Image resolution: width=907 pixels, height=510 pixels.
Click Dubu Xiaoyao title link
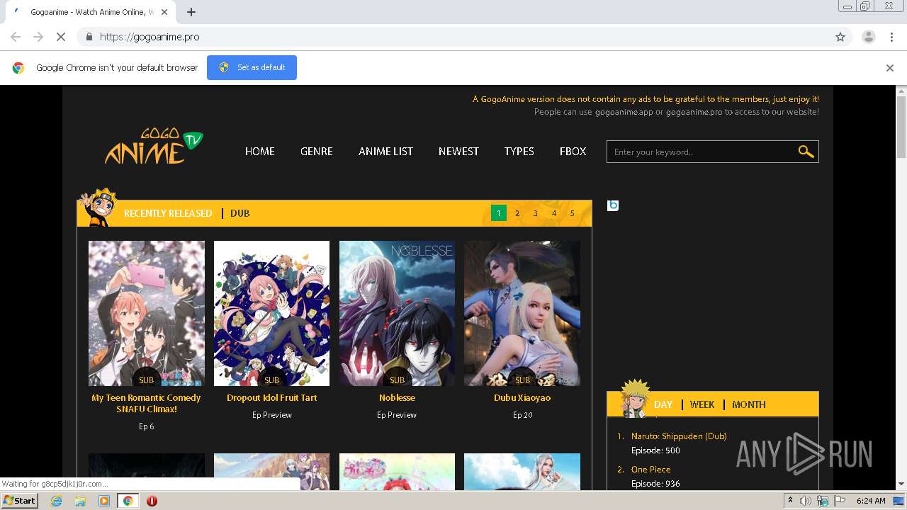pos(522,398)
